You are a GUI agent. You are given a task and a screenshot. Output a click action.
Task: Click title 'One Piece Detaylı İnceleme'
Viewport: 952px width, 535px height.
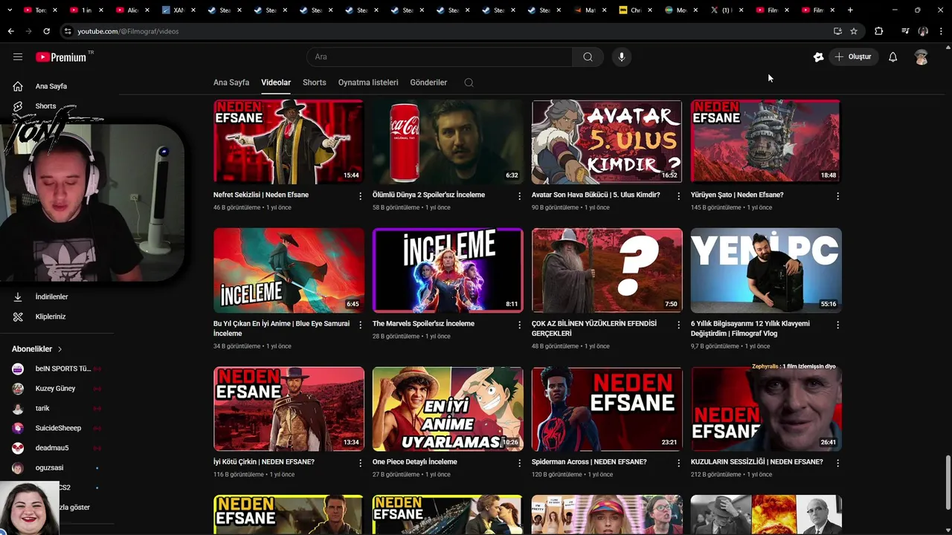click(414, 462)
